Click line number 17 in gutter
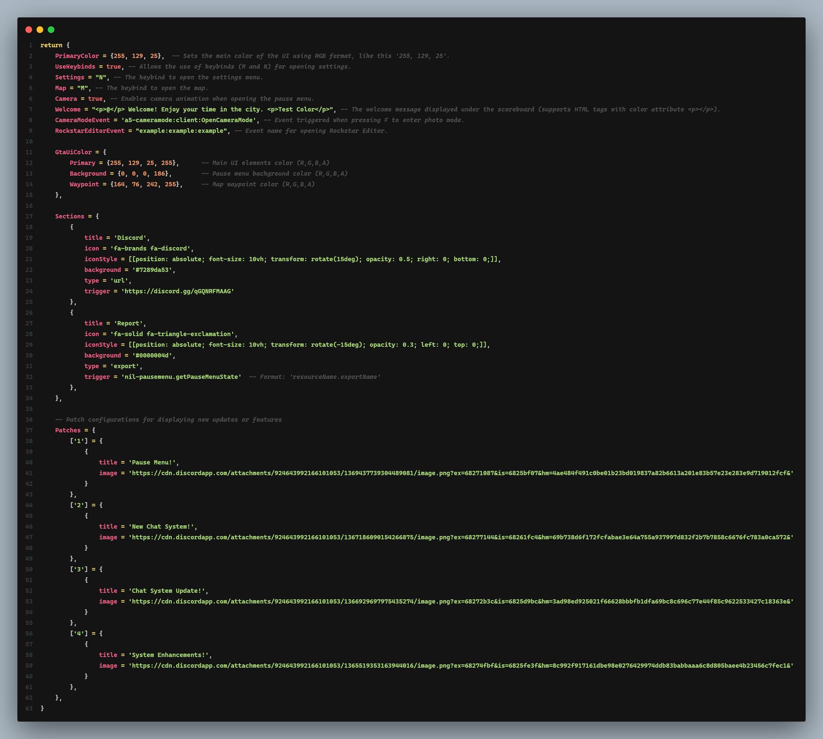 point(29,216)
